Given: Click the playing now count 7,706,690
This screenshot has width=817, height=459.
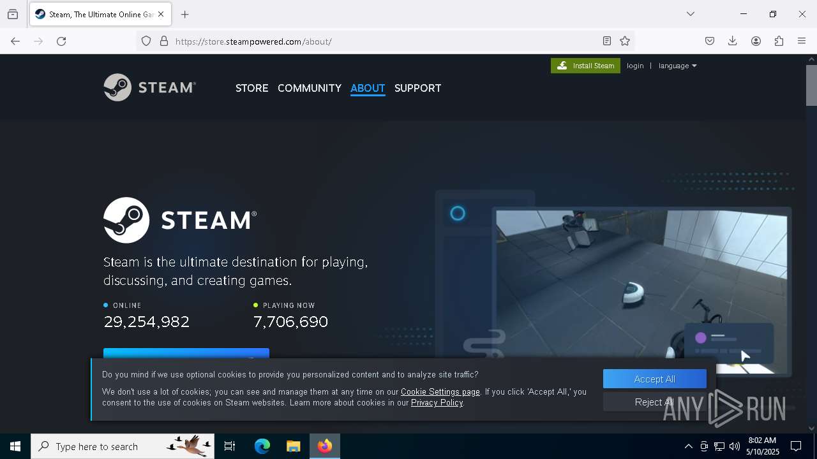Looking at the screenshot, I should click(x=291, y=322).
